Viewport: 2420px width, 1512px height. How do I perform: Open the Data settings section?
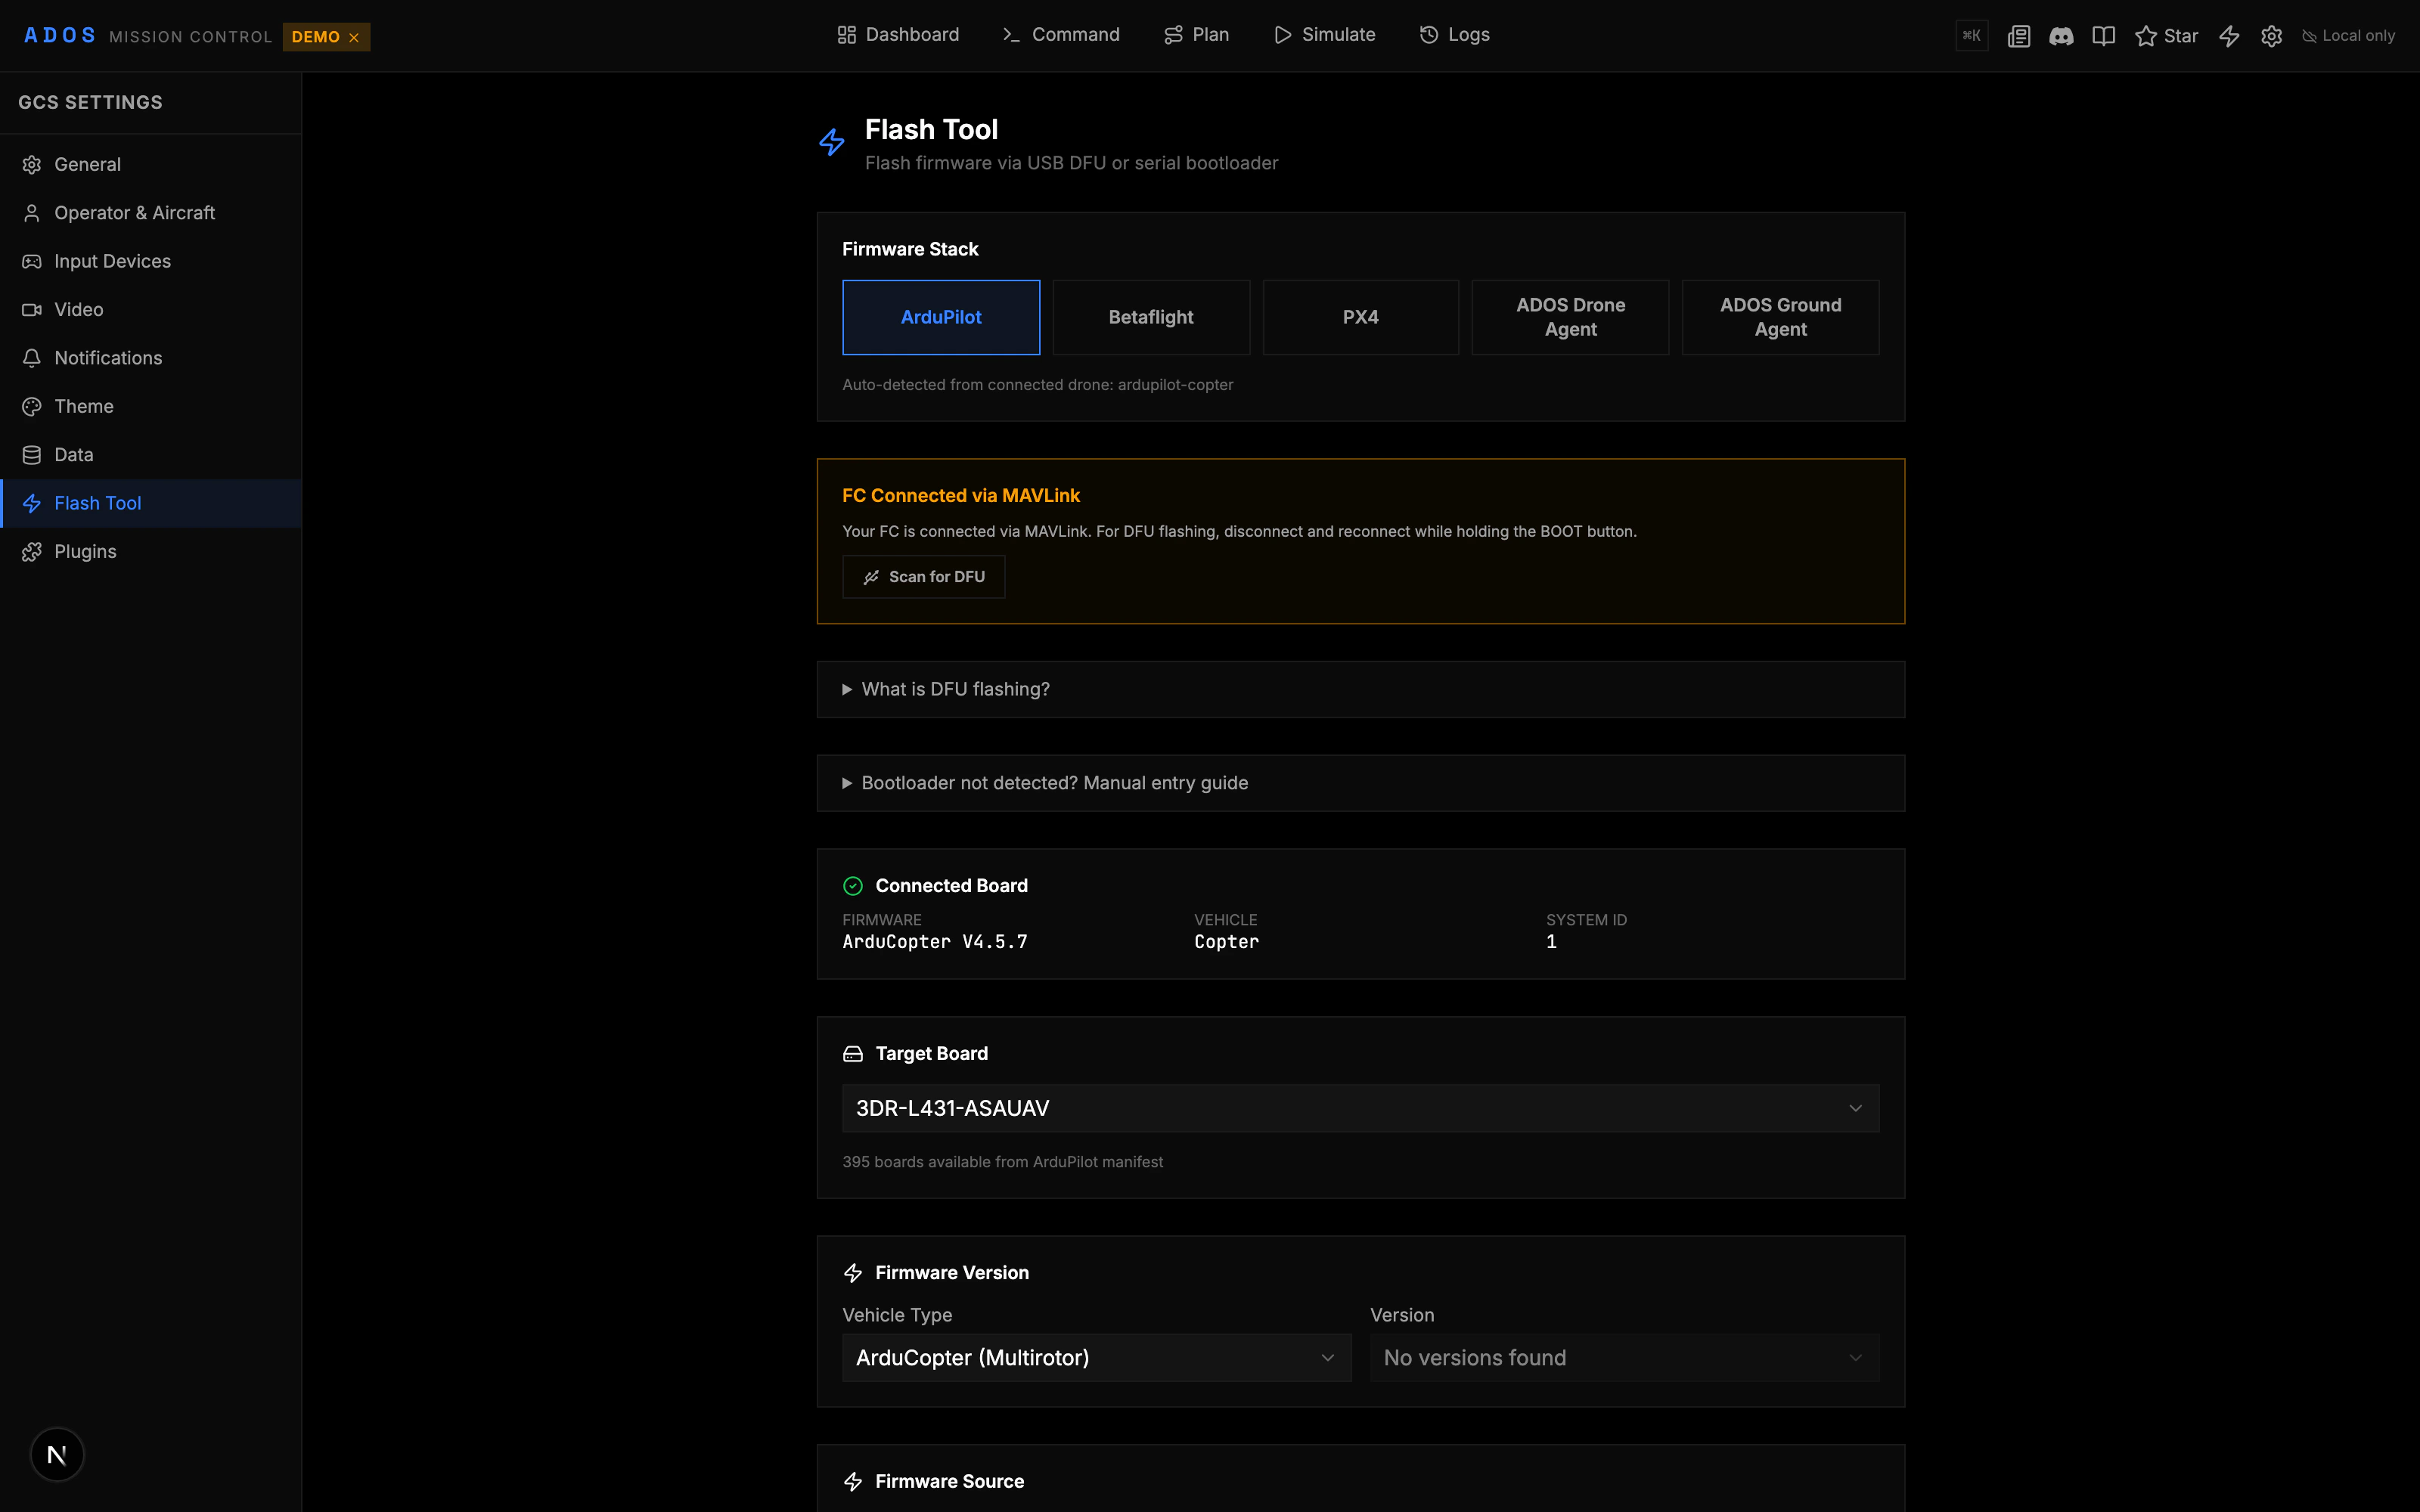(151, 455)
